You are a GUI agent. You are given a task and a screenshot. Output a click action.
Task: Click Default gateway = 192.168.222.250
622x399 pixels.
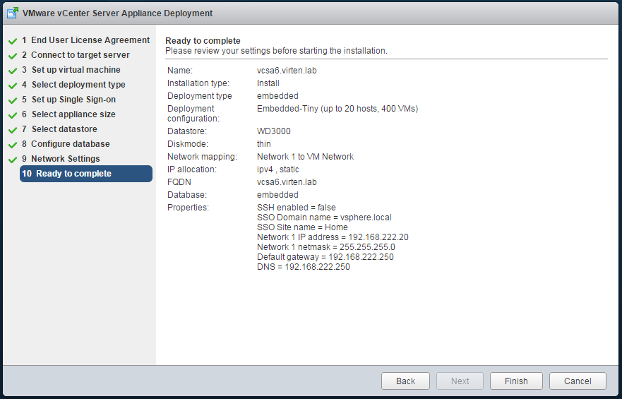click(325, 257)
